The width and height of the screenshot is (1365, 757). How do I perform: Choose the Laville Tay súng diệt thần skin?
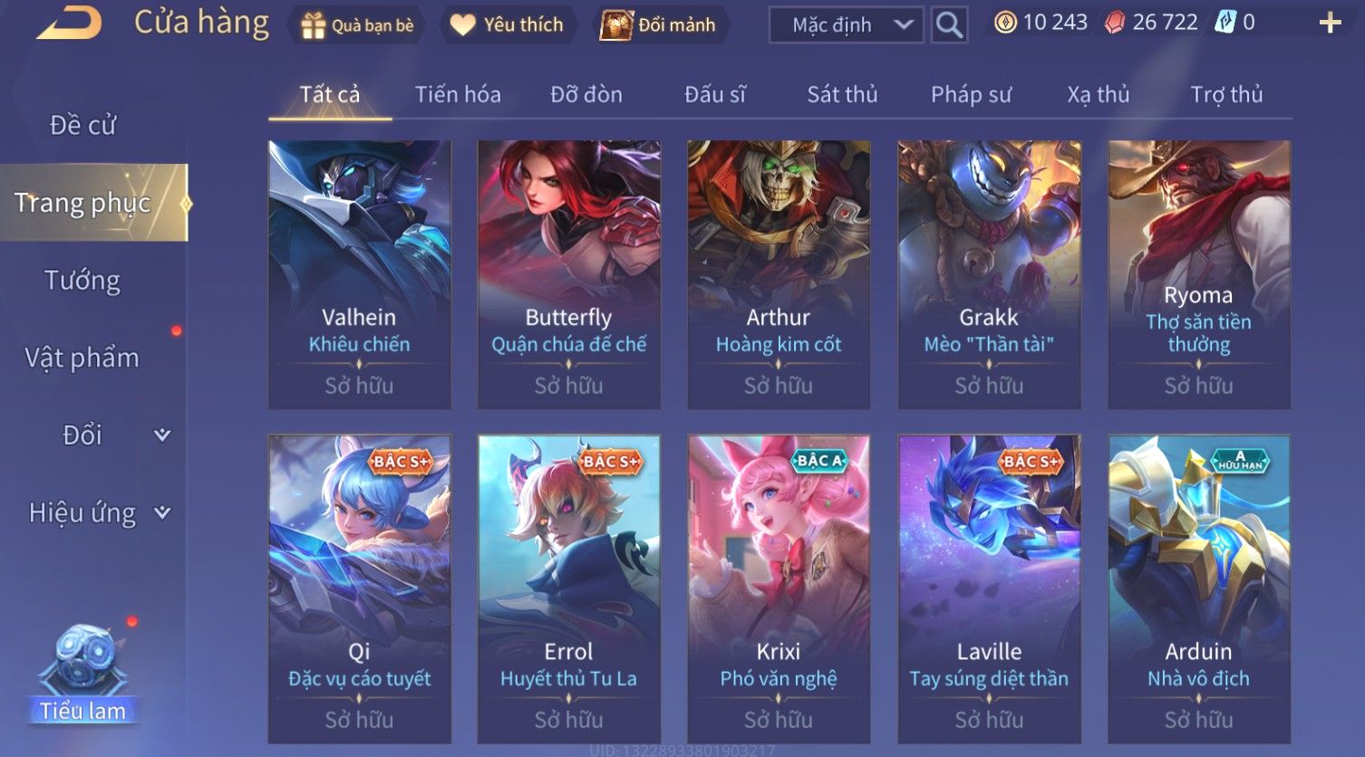[989, 589]
